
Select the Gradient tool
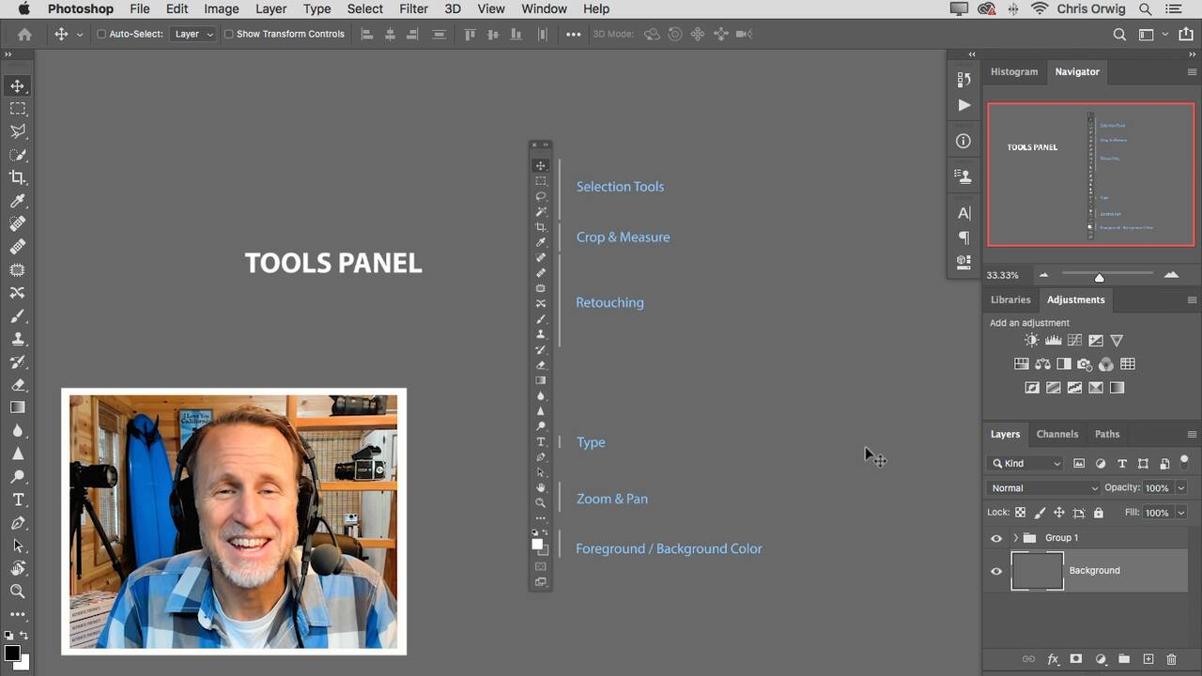tap(18, 407)
